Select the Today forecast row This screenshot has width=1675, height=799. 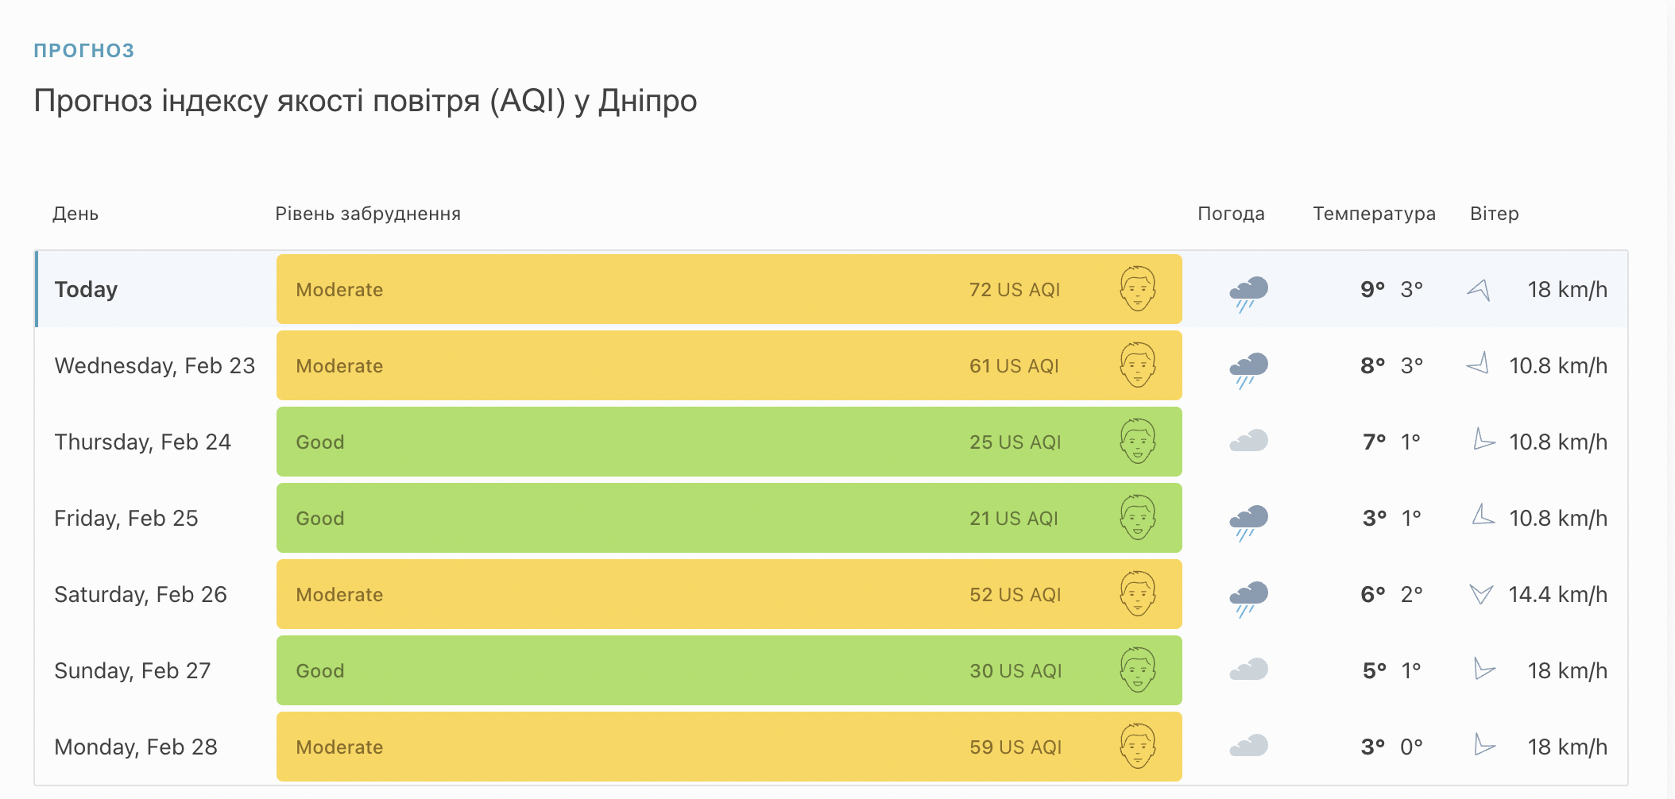831,289
